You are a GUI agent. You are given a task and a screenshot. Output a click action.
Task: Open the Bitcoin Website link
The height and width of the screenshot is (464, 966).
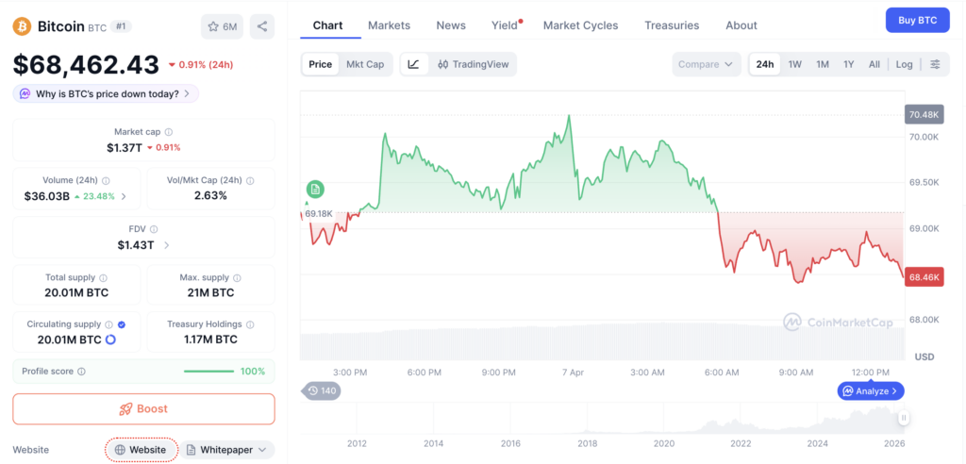click(x=142, y=450)
